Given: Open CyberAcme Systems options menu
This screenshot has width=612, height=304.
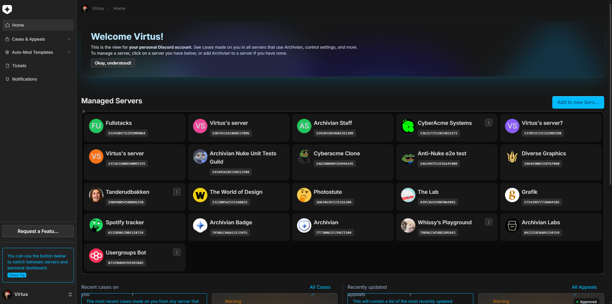Looking at the screenshot, I should coord(489,123).
